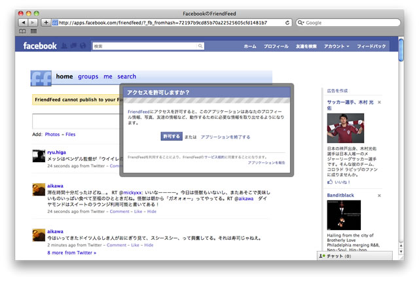Open the プロフィール menu item

click(x=276, y=46)
